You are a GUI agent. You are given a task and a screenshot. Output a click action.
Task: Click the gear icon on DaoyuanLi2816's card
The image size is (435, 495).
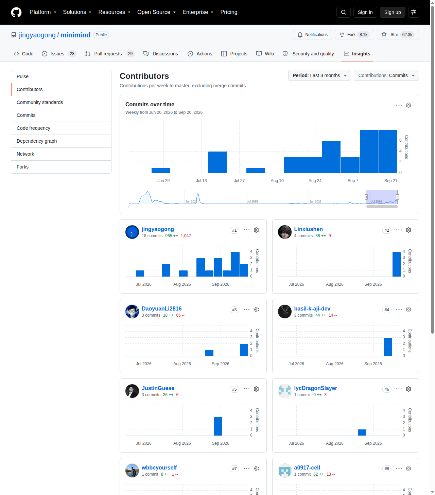(x=256, y=310)
